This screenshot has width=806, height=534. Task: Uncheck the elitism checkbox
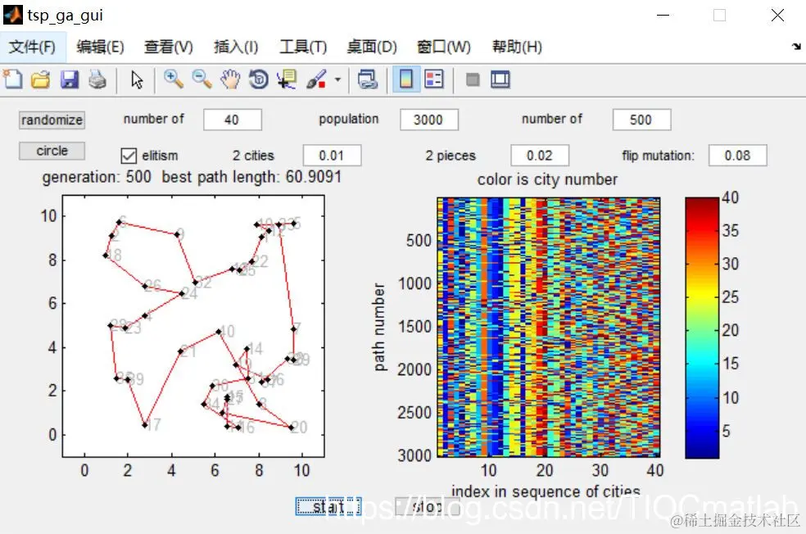(x=129, y=156)
